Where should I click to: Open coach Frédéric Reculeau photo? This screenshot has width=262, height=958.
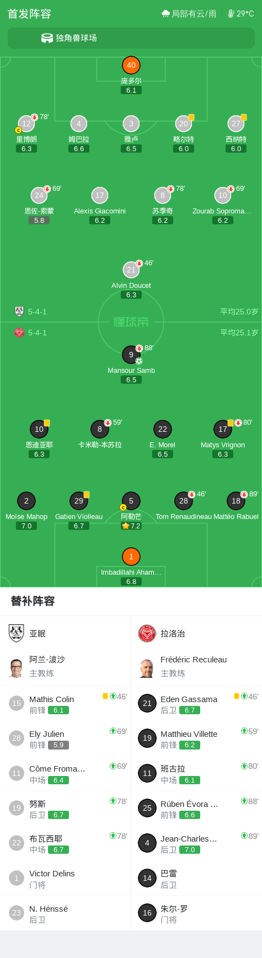pyautogui.click(x=147, y=668)
